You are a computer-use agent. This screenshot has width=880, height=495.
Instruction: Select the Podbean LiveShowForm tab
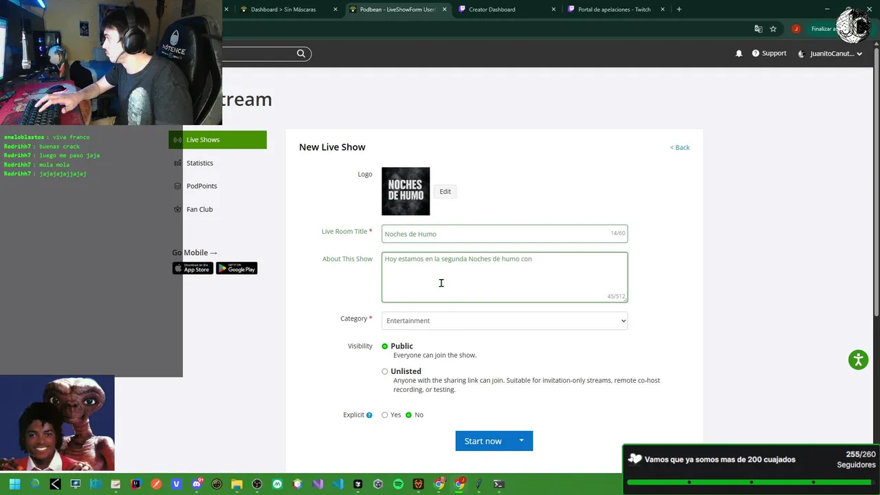coord(391,10)
